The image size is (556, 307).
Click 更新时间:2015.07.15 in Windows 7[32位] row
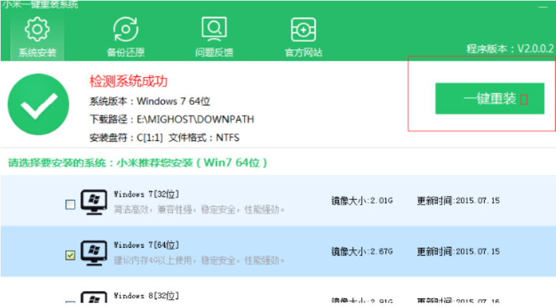tap(458, 201)
